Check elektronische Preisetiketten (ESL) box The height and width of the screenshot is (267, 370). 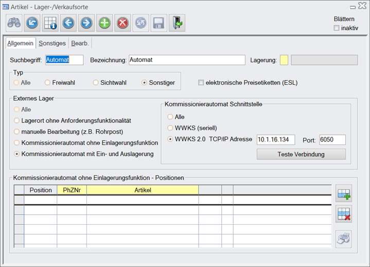coord(202,82)
